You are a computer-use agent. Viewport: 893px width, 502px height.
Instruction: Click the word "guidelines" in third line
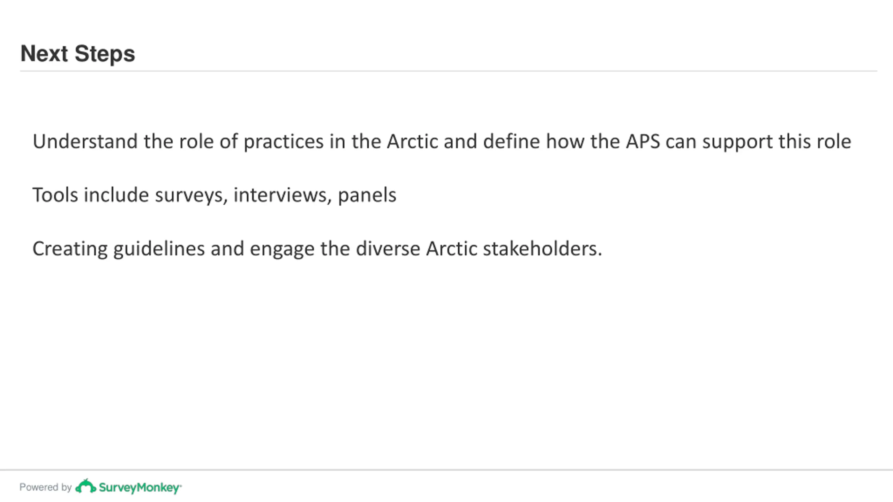click(x=159, y=250)
